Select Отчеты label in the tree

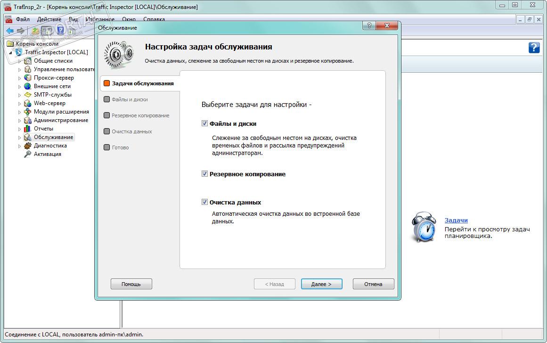point(44,129)
